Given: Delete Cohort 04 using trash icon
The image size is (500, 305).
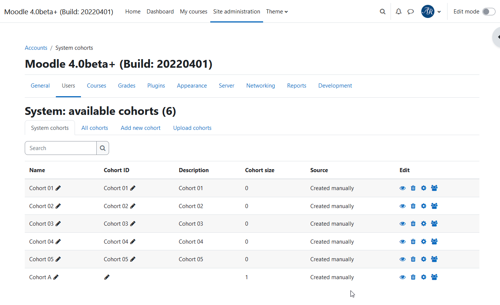Looking at the screenshot, I should [x=413, y=242].
